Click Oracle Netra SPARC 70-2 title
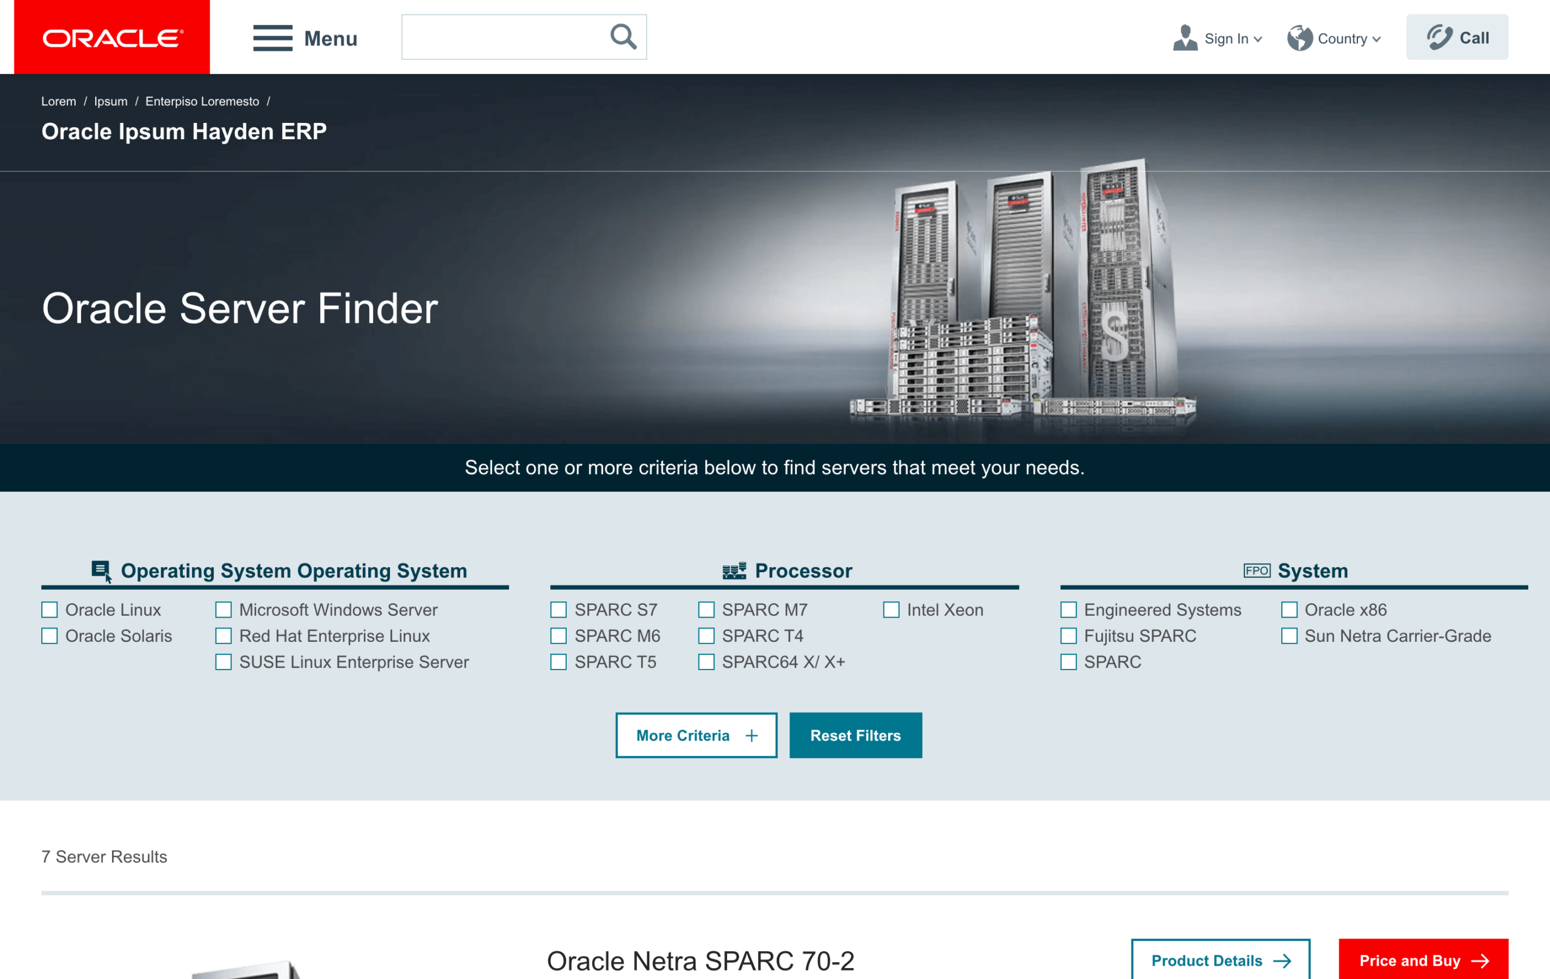 701,960
